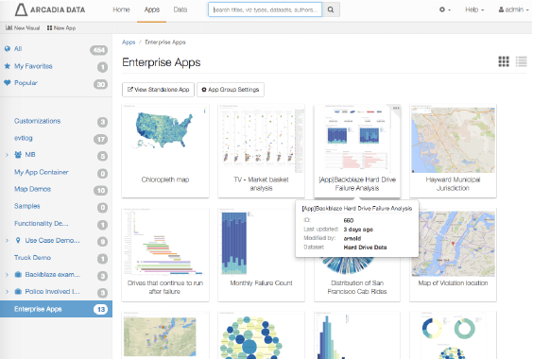The image size is (533, 359).
Task: Open the Help dropdown menu
Action: tap(474, 9)
